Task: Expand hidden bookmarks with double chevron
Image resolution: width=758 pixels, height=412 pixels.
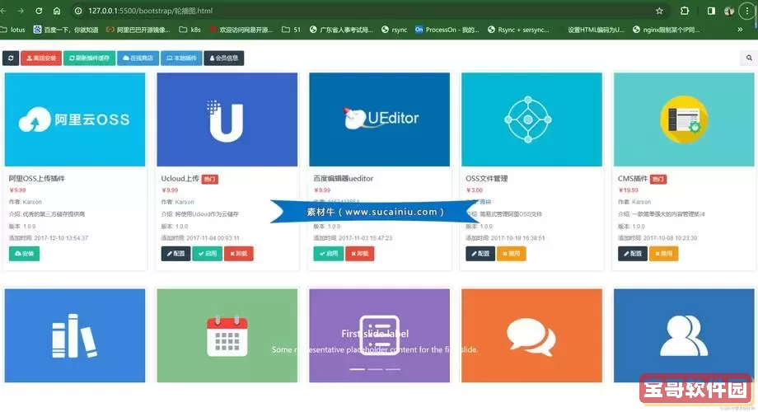Action: pyautogui.click(x=740, y=30)
